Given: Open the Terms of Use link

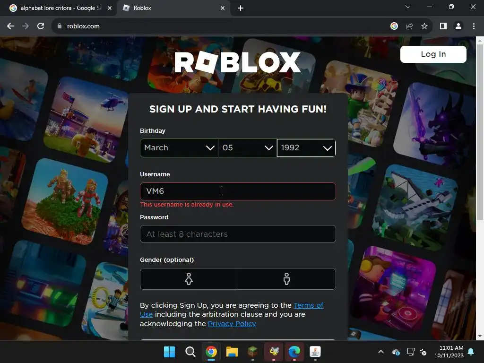Looking at the screenshot, I should [308, 305].
